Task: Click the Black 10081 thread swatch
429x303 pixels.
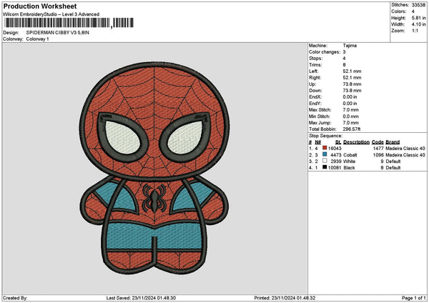Action: point(325,167)
